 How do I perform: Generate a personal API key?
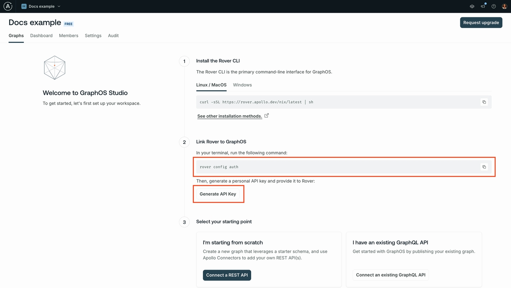click(x=218, y=194)
